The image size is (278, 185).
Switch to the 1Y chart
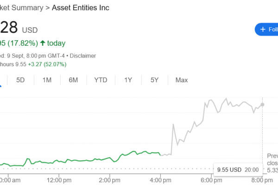coord(128,80)
